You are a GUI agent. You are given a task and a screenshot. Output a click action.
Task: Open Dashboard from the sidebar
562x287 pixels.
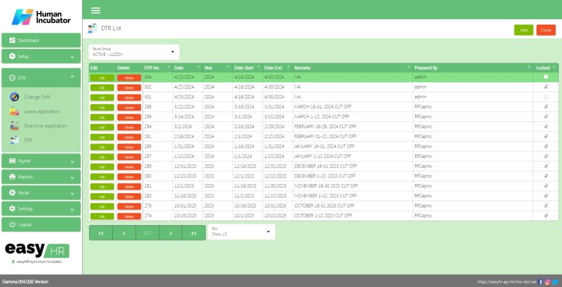(x=41, y=41)
